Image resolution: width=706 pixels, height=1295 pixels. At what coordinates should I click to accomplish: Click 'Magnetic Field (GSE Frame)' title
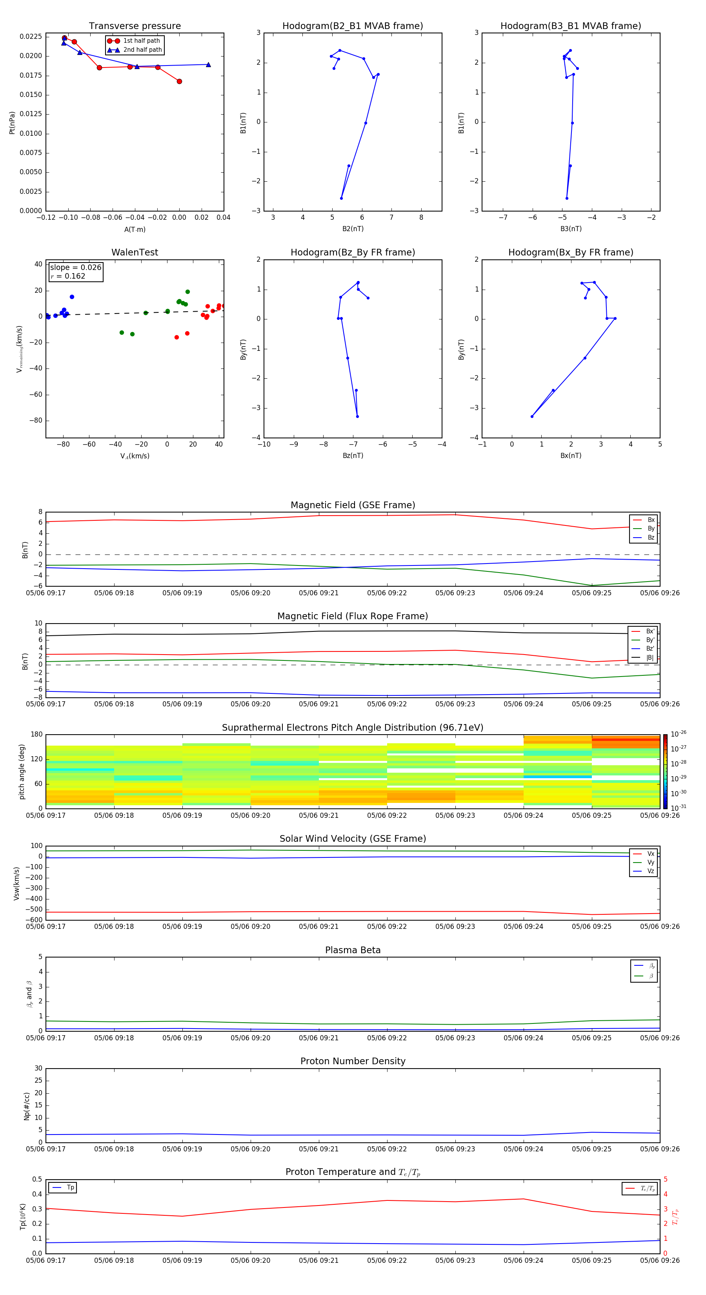tap(353, 505)
